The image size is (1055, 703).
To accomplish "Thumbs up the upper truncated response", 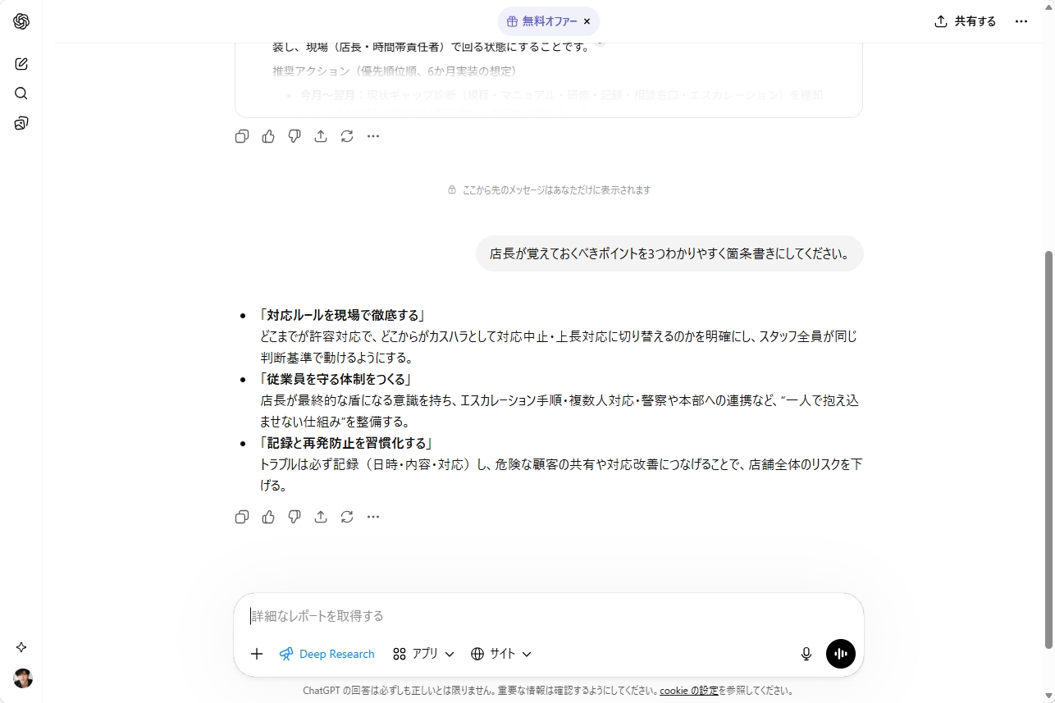I will [x=268, y=136].
